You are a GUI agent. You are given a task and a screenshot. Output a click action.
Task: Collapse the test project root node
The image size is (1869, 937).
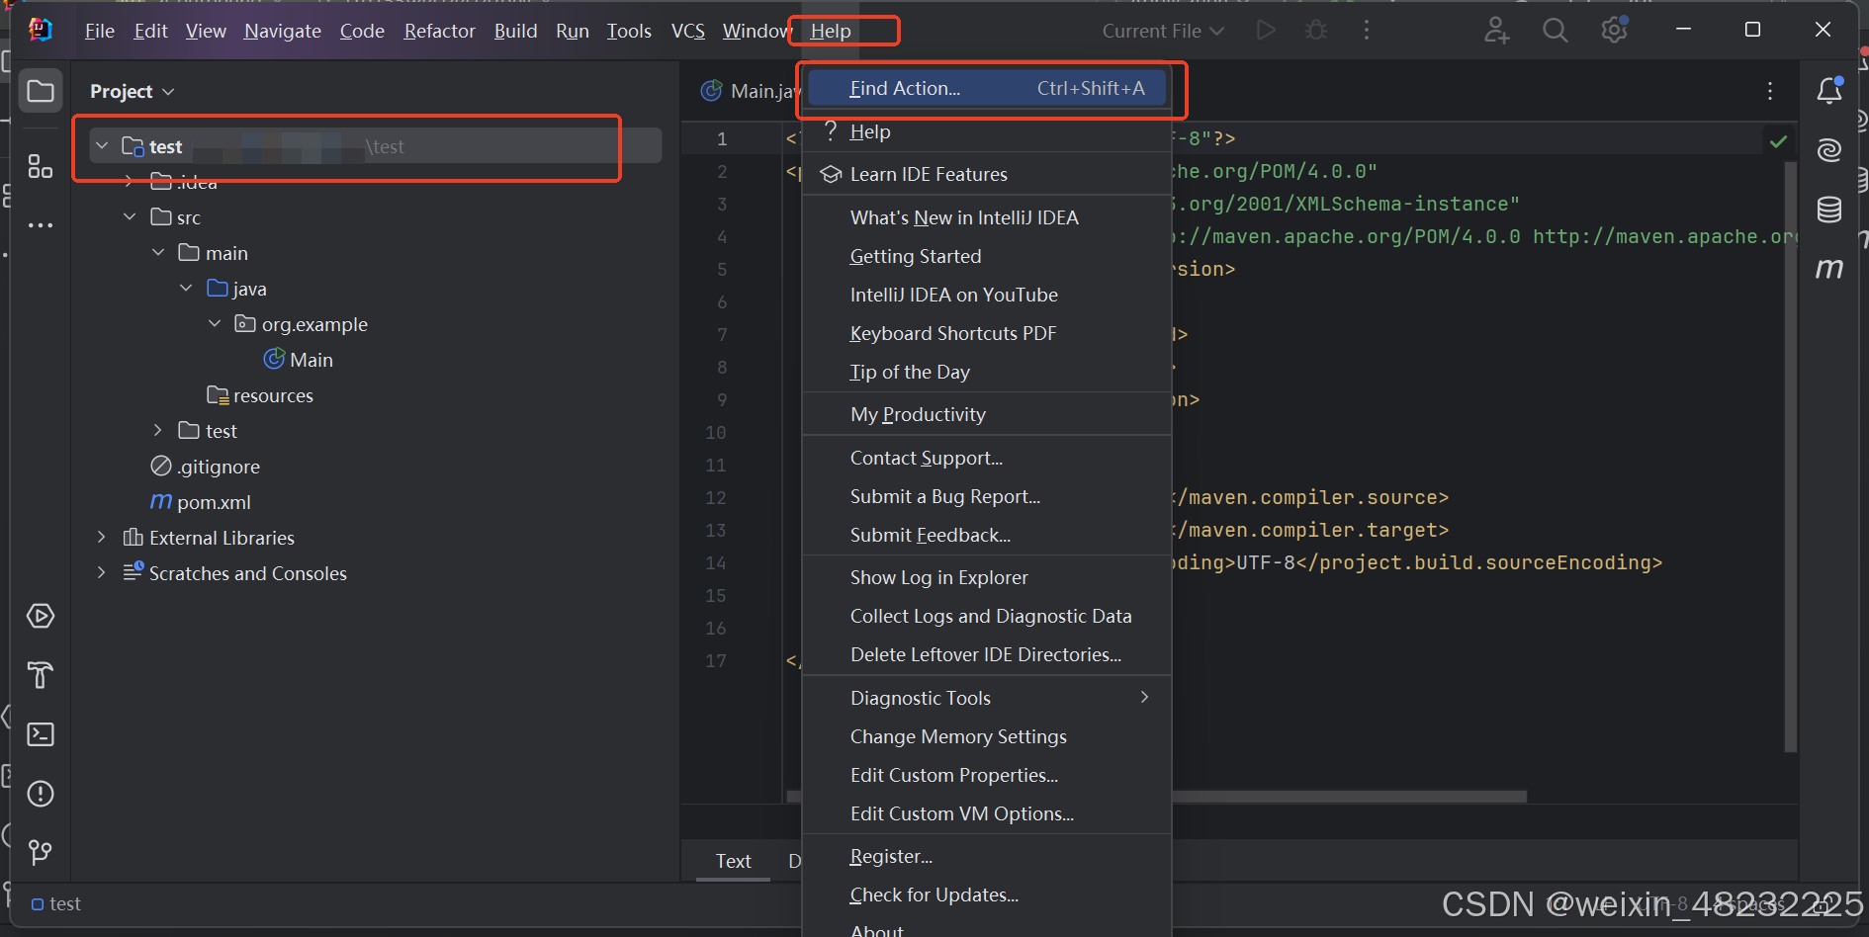[102, 146]
